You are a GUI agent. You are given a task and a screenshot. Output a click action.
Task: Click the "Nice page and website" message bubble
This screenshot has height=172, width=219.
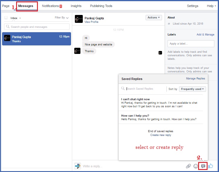[x=98, y=45]
